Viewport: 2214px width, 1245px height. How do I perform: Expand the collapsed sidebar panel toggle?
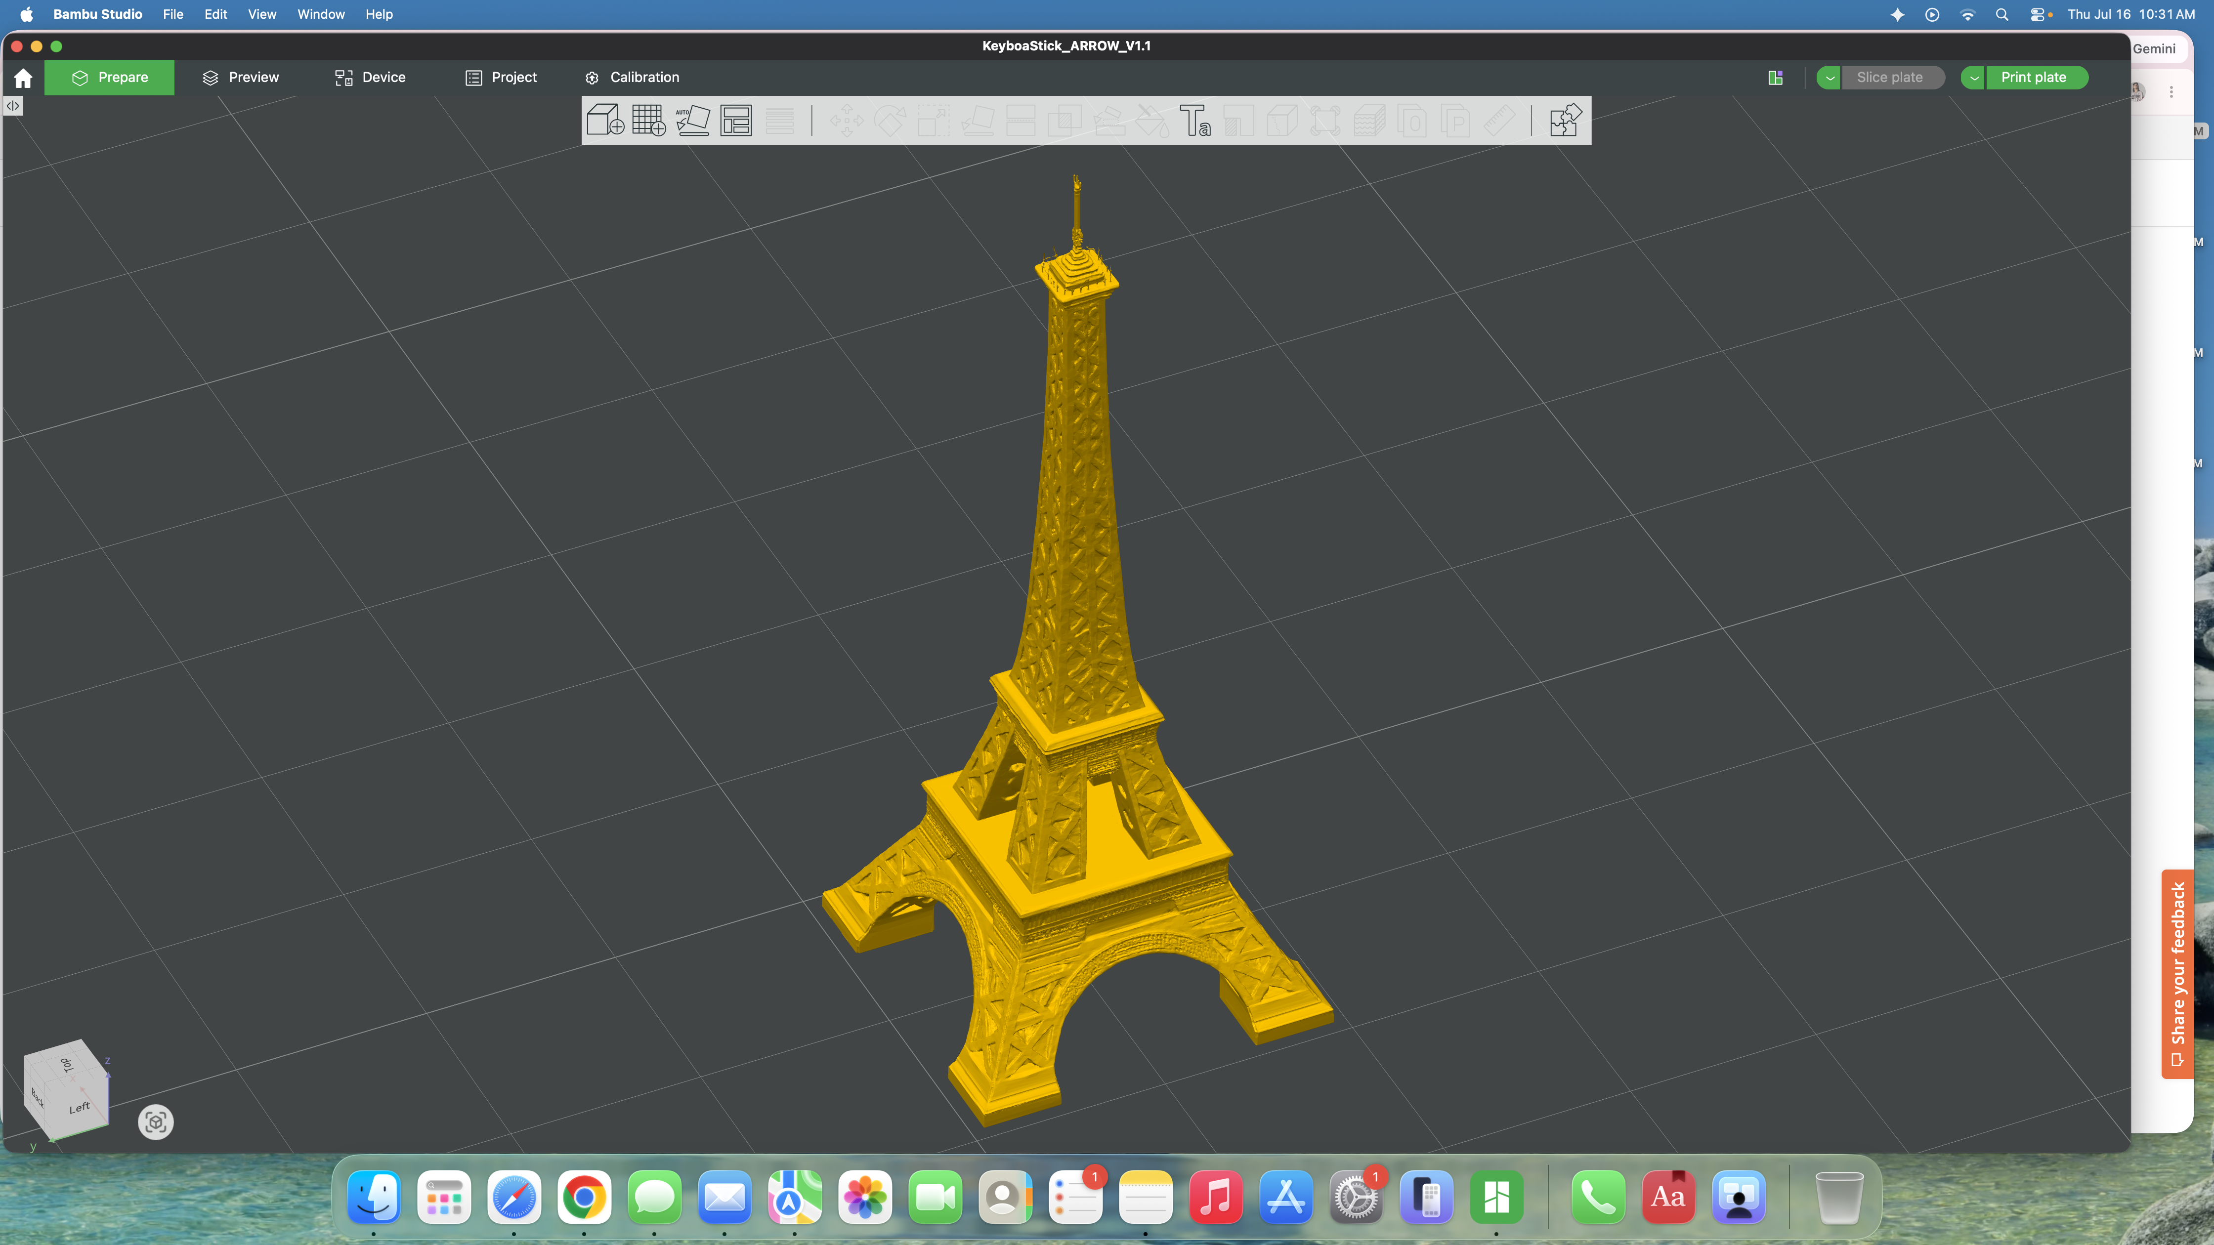tap(13, 106)
